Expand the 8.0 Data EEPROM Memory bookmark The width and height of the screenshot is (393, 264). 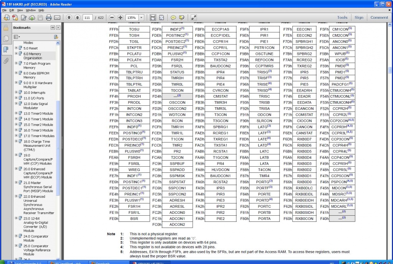[16, 73]
